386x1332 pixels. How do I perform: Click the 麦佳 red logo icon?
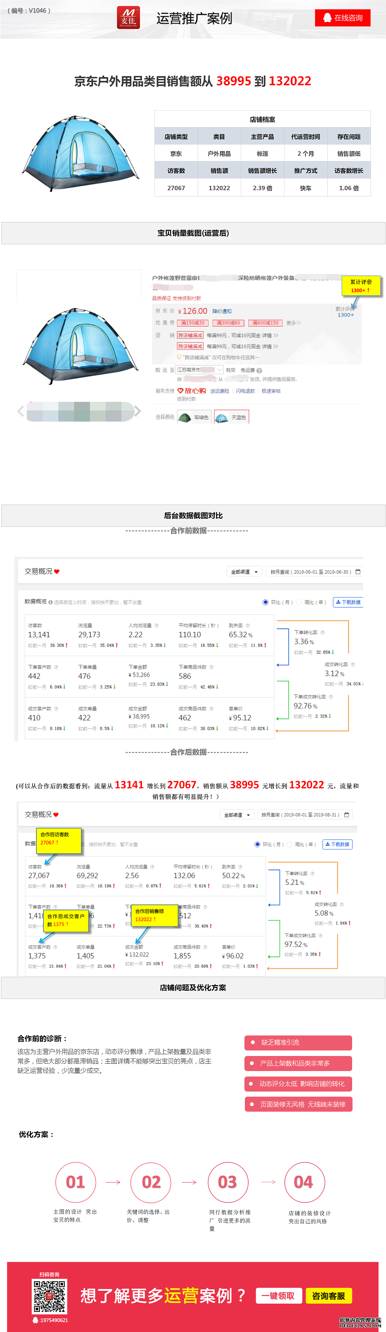coord(128,18)
